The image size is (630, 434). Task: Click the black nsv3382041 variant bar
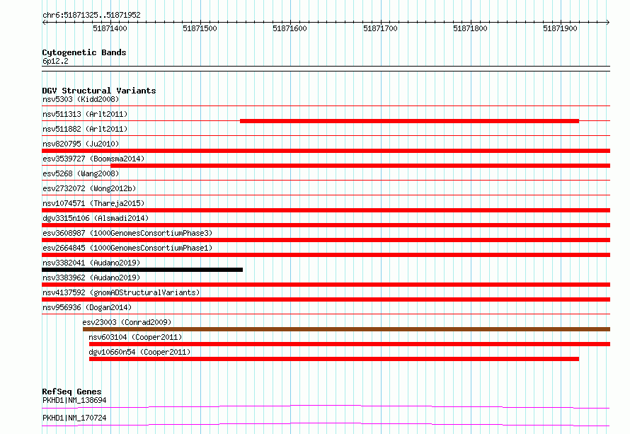142,270
